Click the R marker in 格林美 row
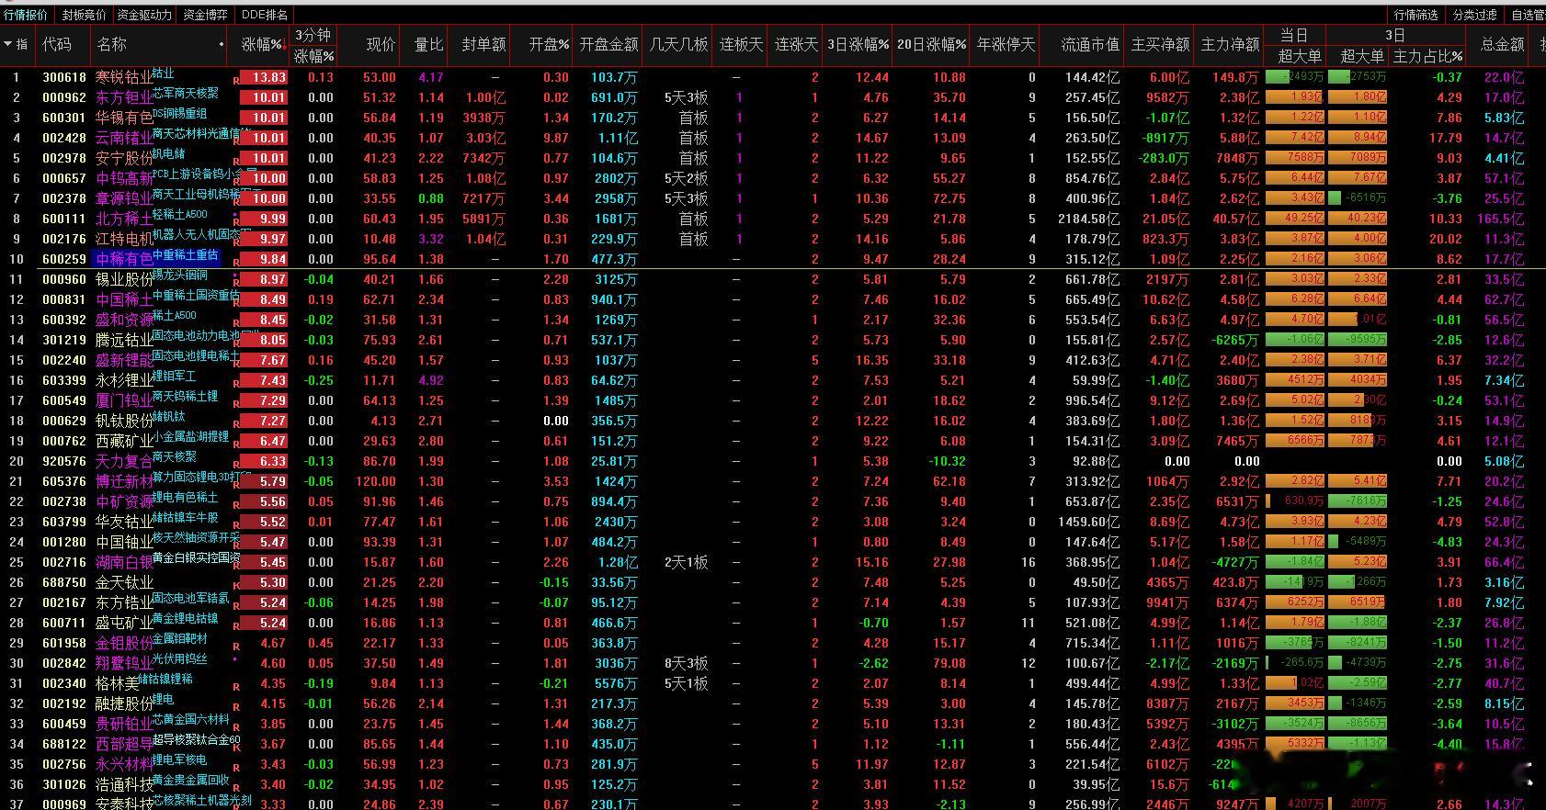Image resolution: width=1546 pixels, height=810 pixels. tap(236, 687)
